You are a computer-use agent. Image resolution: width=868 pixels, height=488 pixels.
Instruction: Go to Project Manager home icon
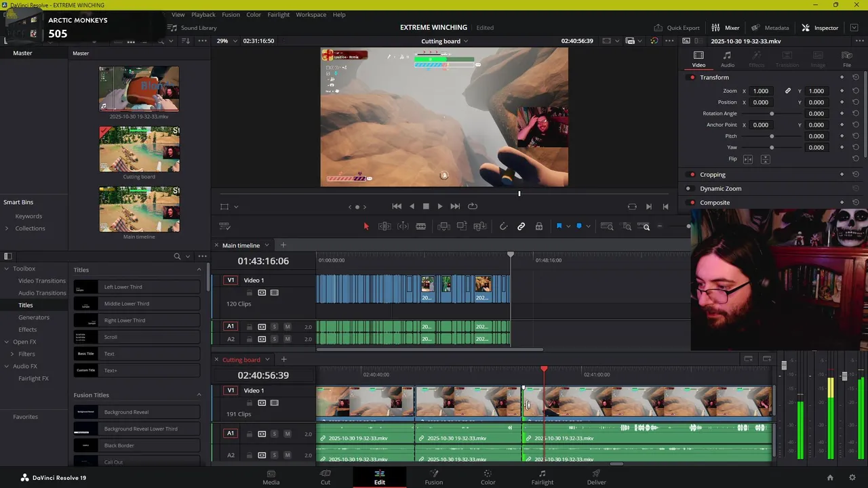pyautogui.click(x=830, y=478)
